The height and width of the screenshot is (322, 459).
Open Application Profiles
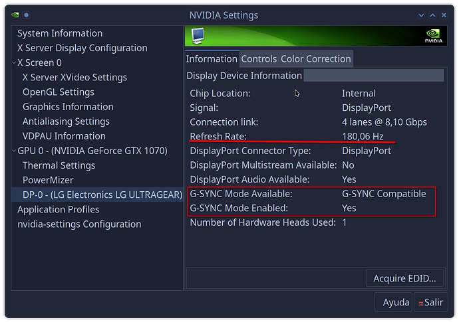[x=59, y=210]
